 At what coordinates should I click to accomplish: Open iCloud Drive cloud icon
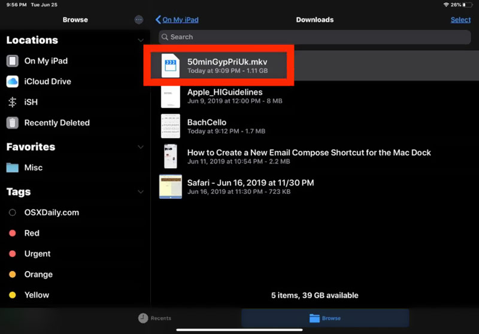(x=12, y=81)
